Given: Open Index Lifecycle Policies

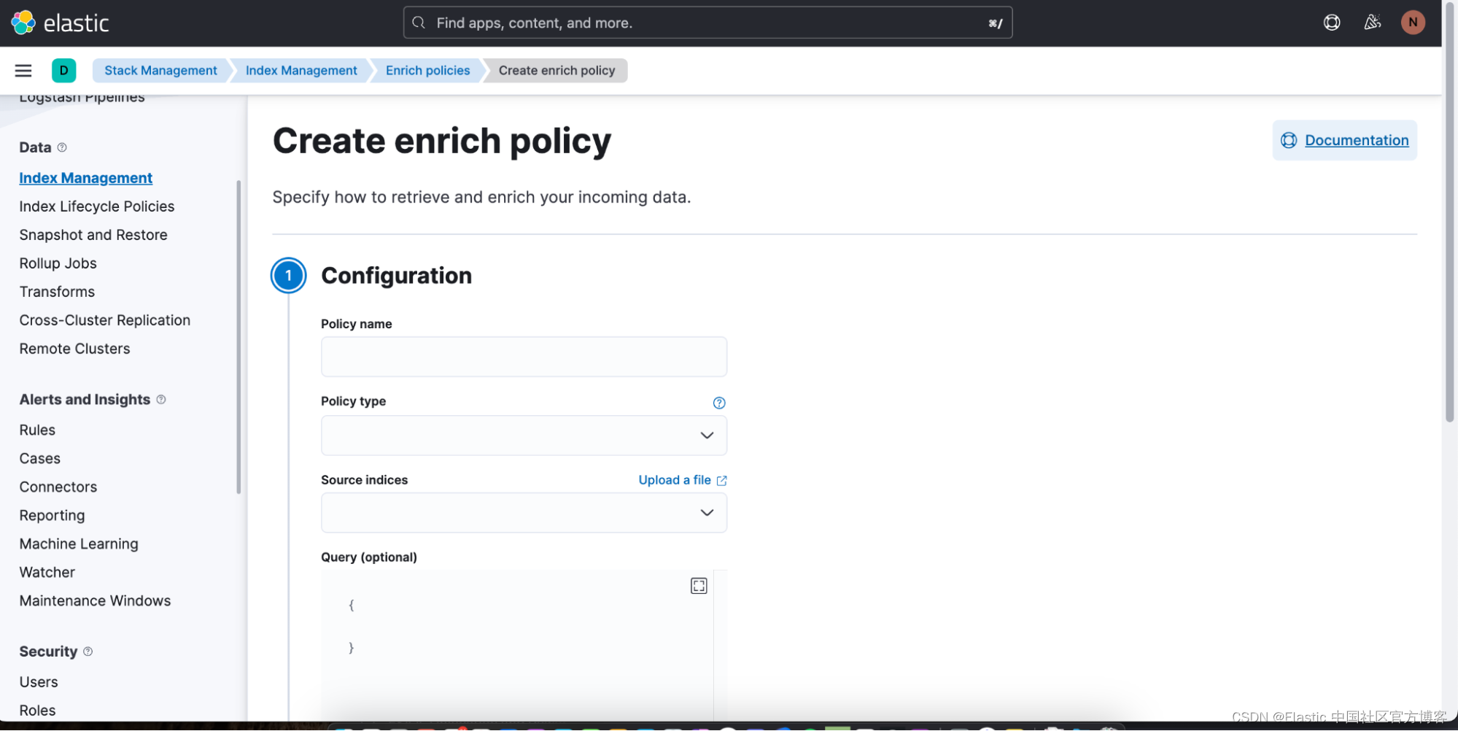Looking at the screenshot, I should click(x=97, y=206).
